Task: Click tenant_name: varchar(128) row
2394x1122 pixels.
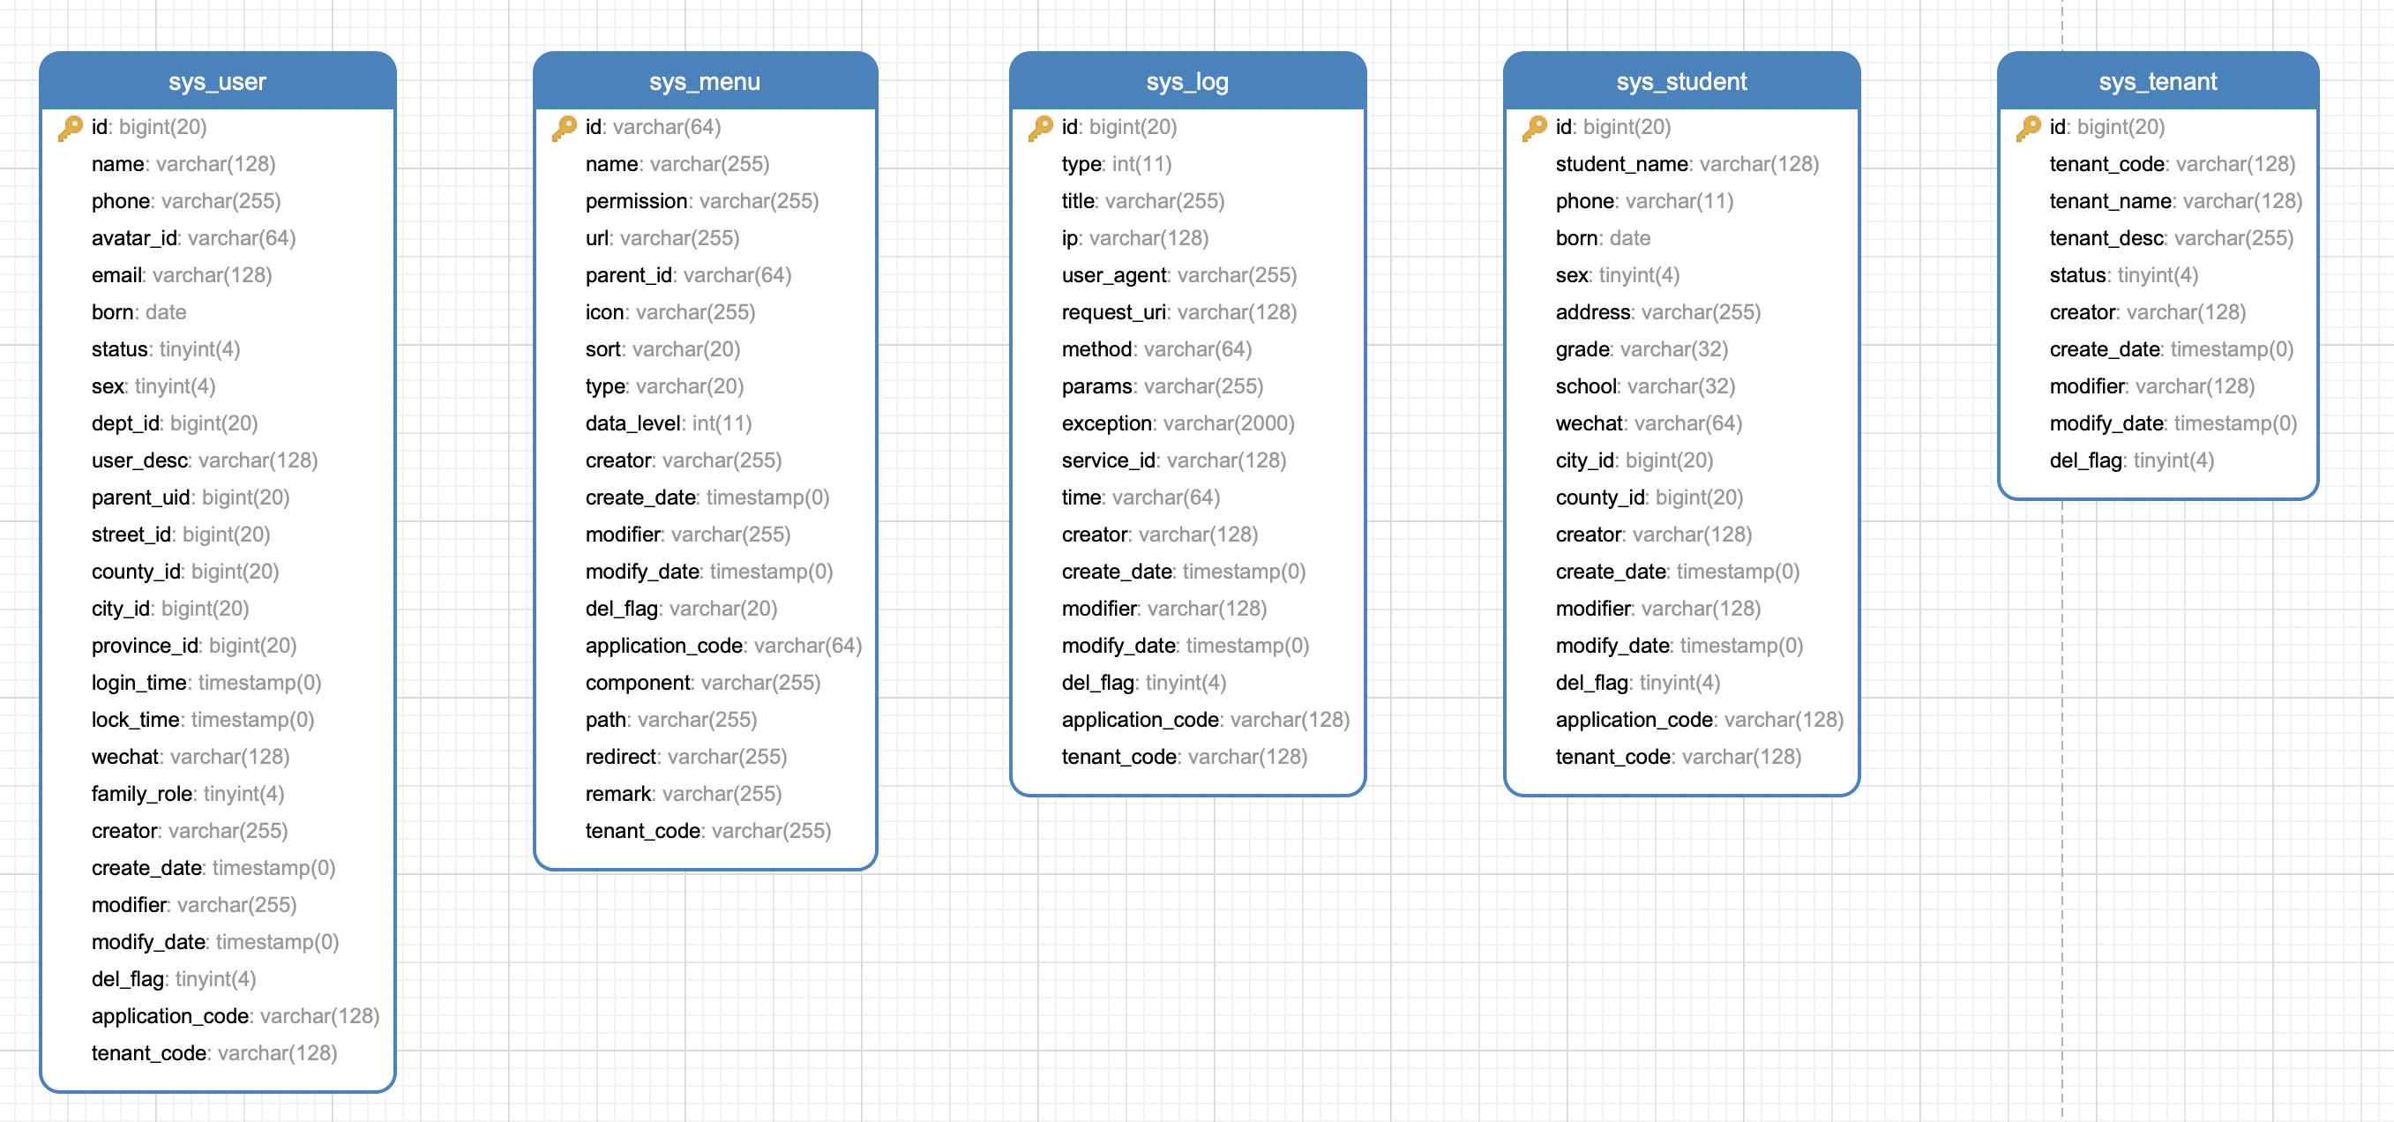Action: (2174, 201)
